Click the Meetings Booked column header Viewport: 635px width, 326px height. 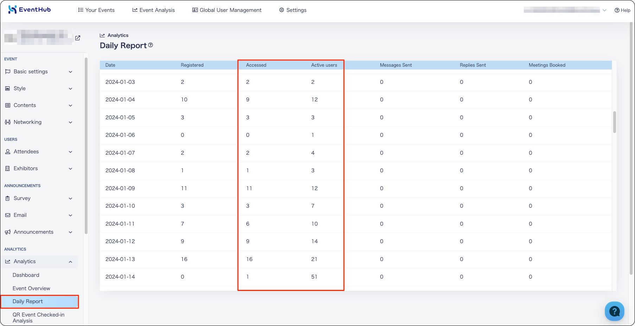(547, 65)
